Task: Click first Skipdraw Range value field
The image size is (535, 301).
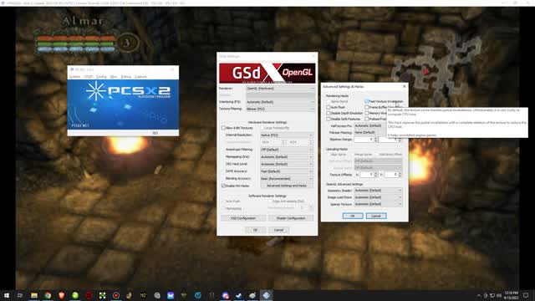Action: coord(364,140)
